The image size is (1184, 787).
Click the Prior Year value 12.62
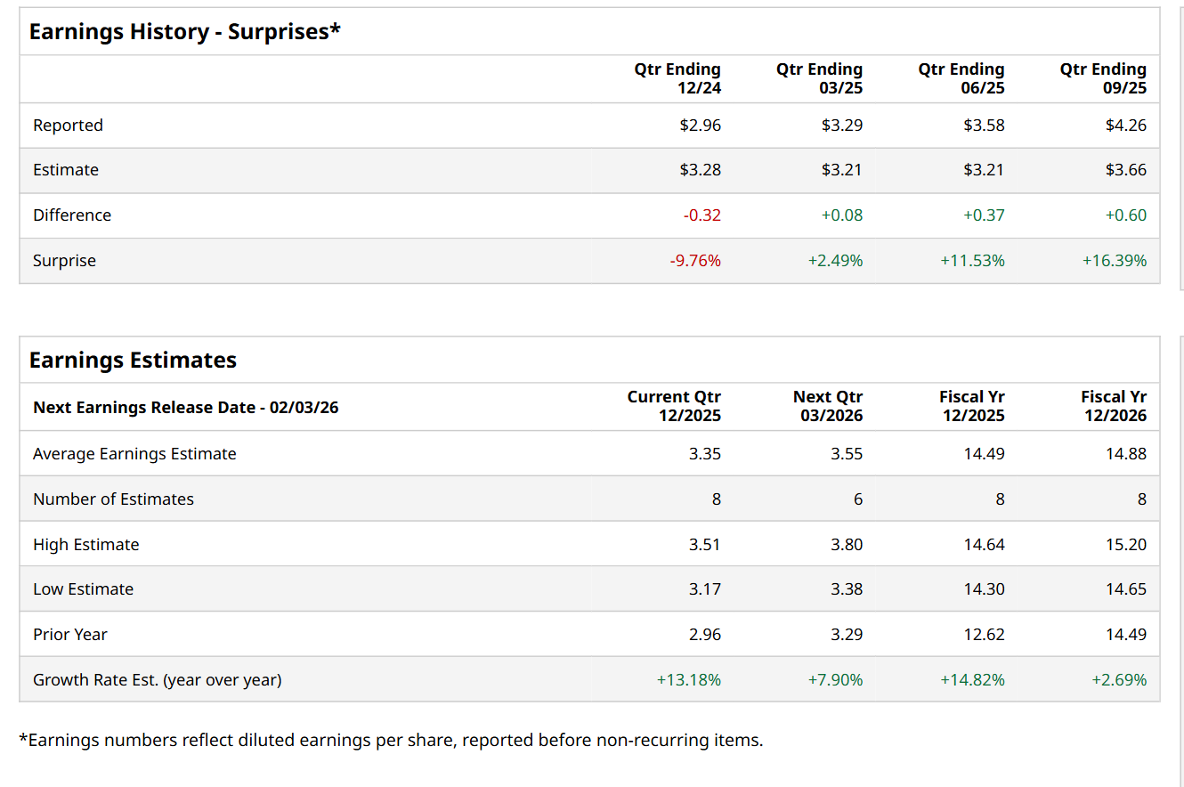984,635
